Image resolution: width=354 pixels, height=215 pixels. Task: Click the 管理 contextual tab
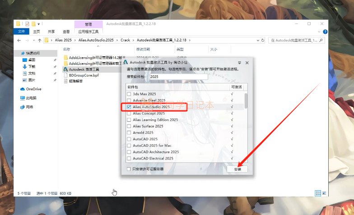click(88, 24)
